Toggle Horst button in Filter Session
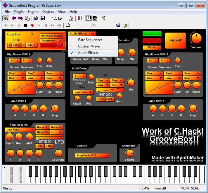Screen dimensions: 208x193 coord(49,146)
